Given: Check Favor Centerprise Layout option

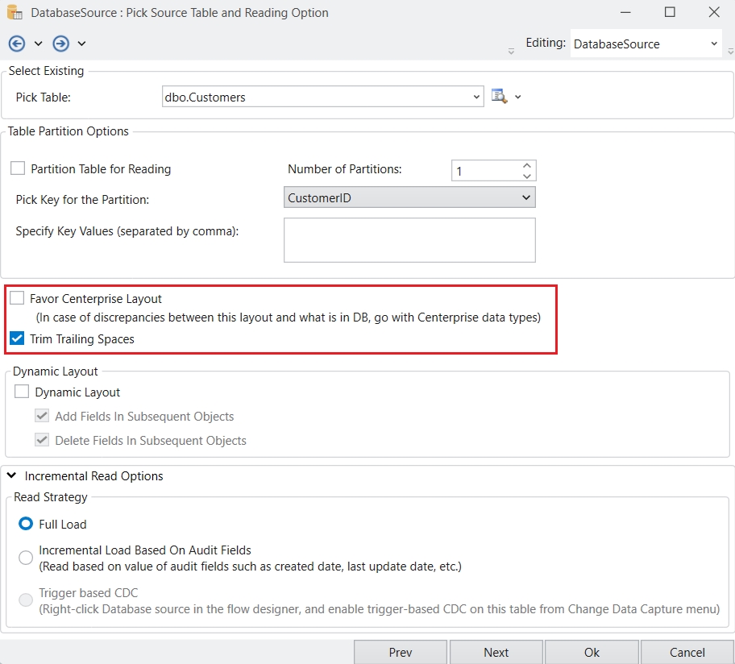Looking at the screenshot, I should click(17, 298).
